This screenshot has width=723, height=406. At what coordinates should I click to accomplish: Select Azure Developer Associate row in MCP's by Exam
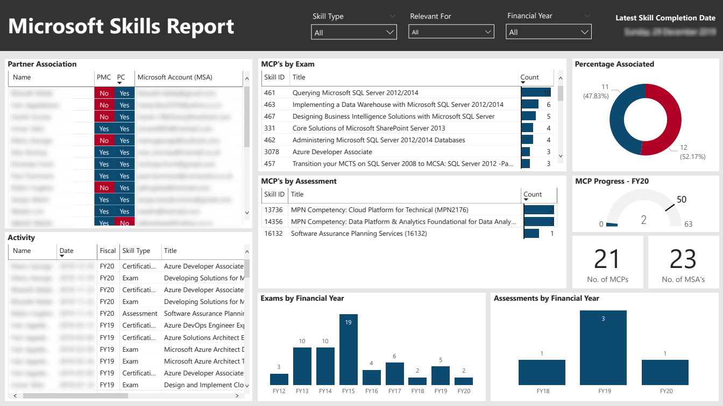pyautogui.click(x=408, y=151)
